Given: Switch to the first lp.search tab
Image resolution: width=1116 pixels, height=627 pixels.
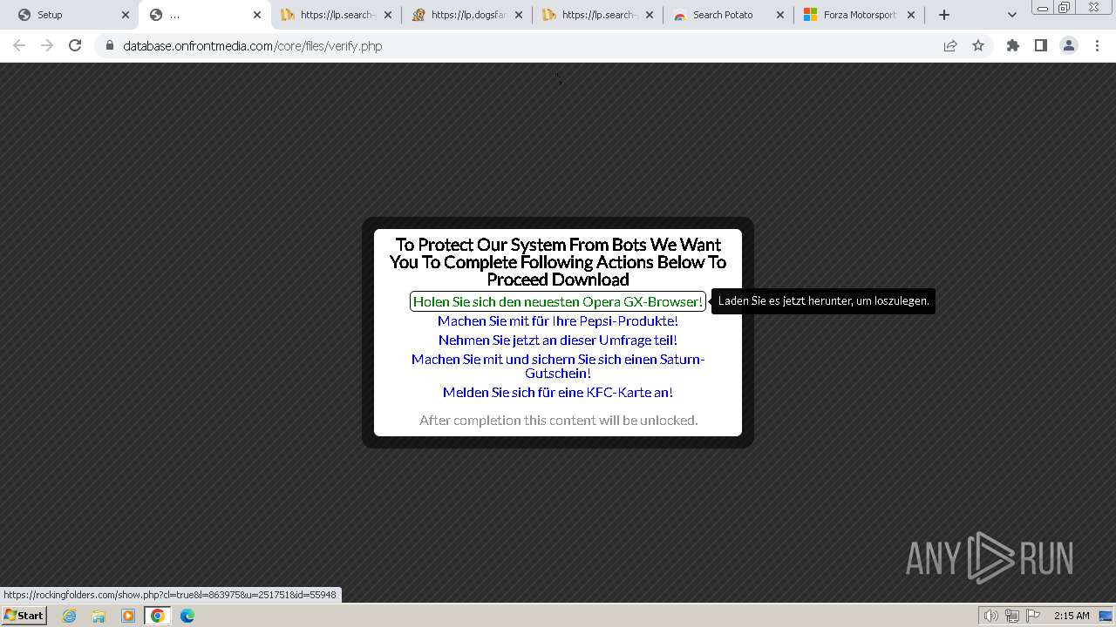Looking at the screenshot, I should [337, 15].
